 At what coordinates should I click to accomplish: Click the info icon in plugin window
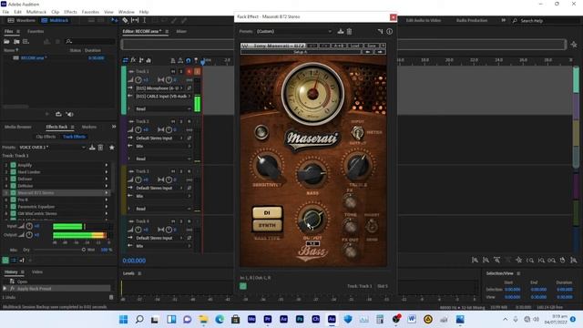pyautogui.click(x=389, y=32)
